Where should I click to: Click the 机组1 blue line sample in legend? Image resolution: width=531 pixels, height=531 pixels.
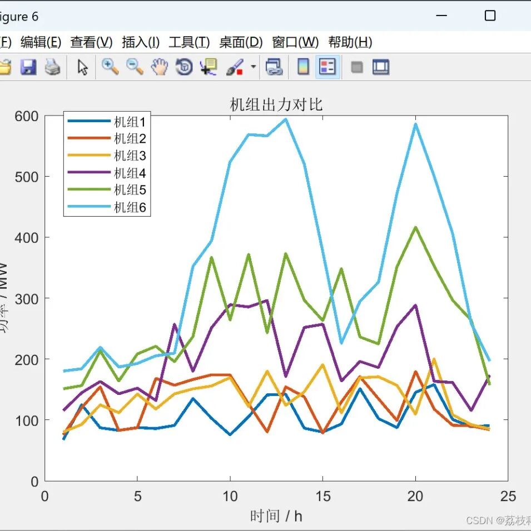89,121
